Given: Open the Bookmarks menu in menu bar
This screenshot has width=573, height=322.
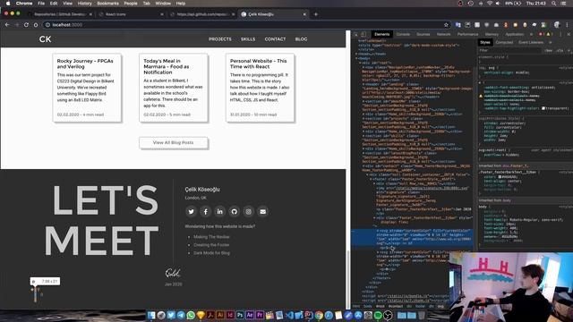Looking at the screenshot, I should [107, 4].
